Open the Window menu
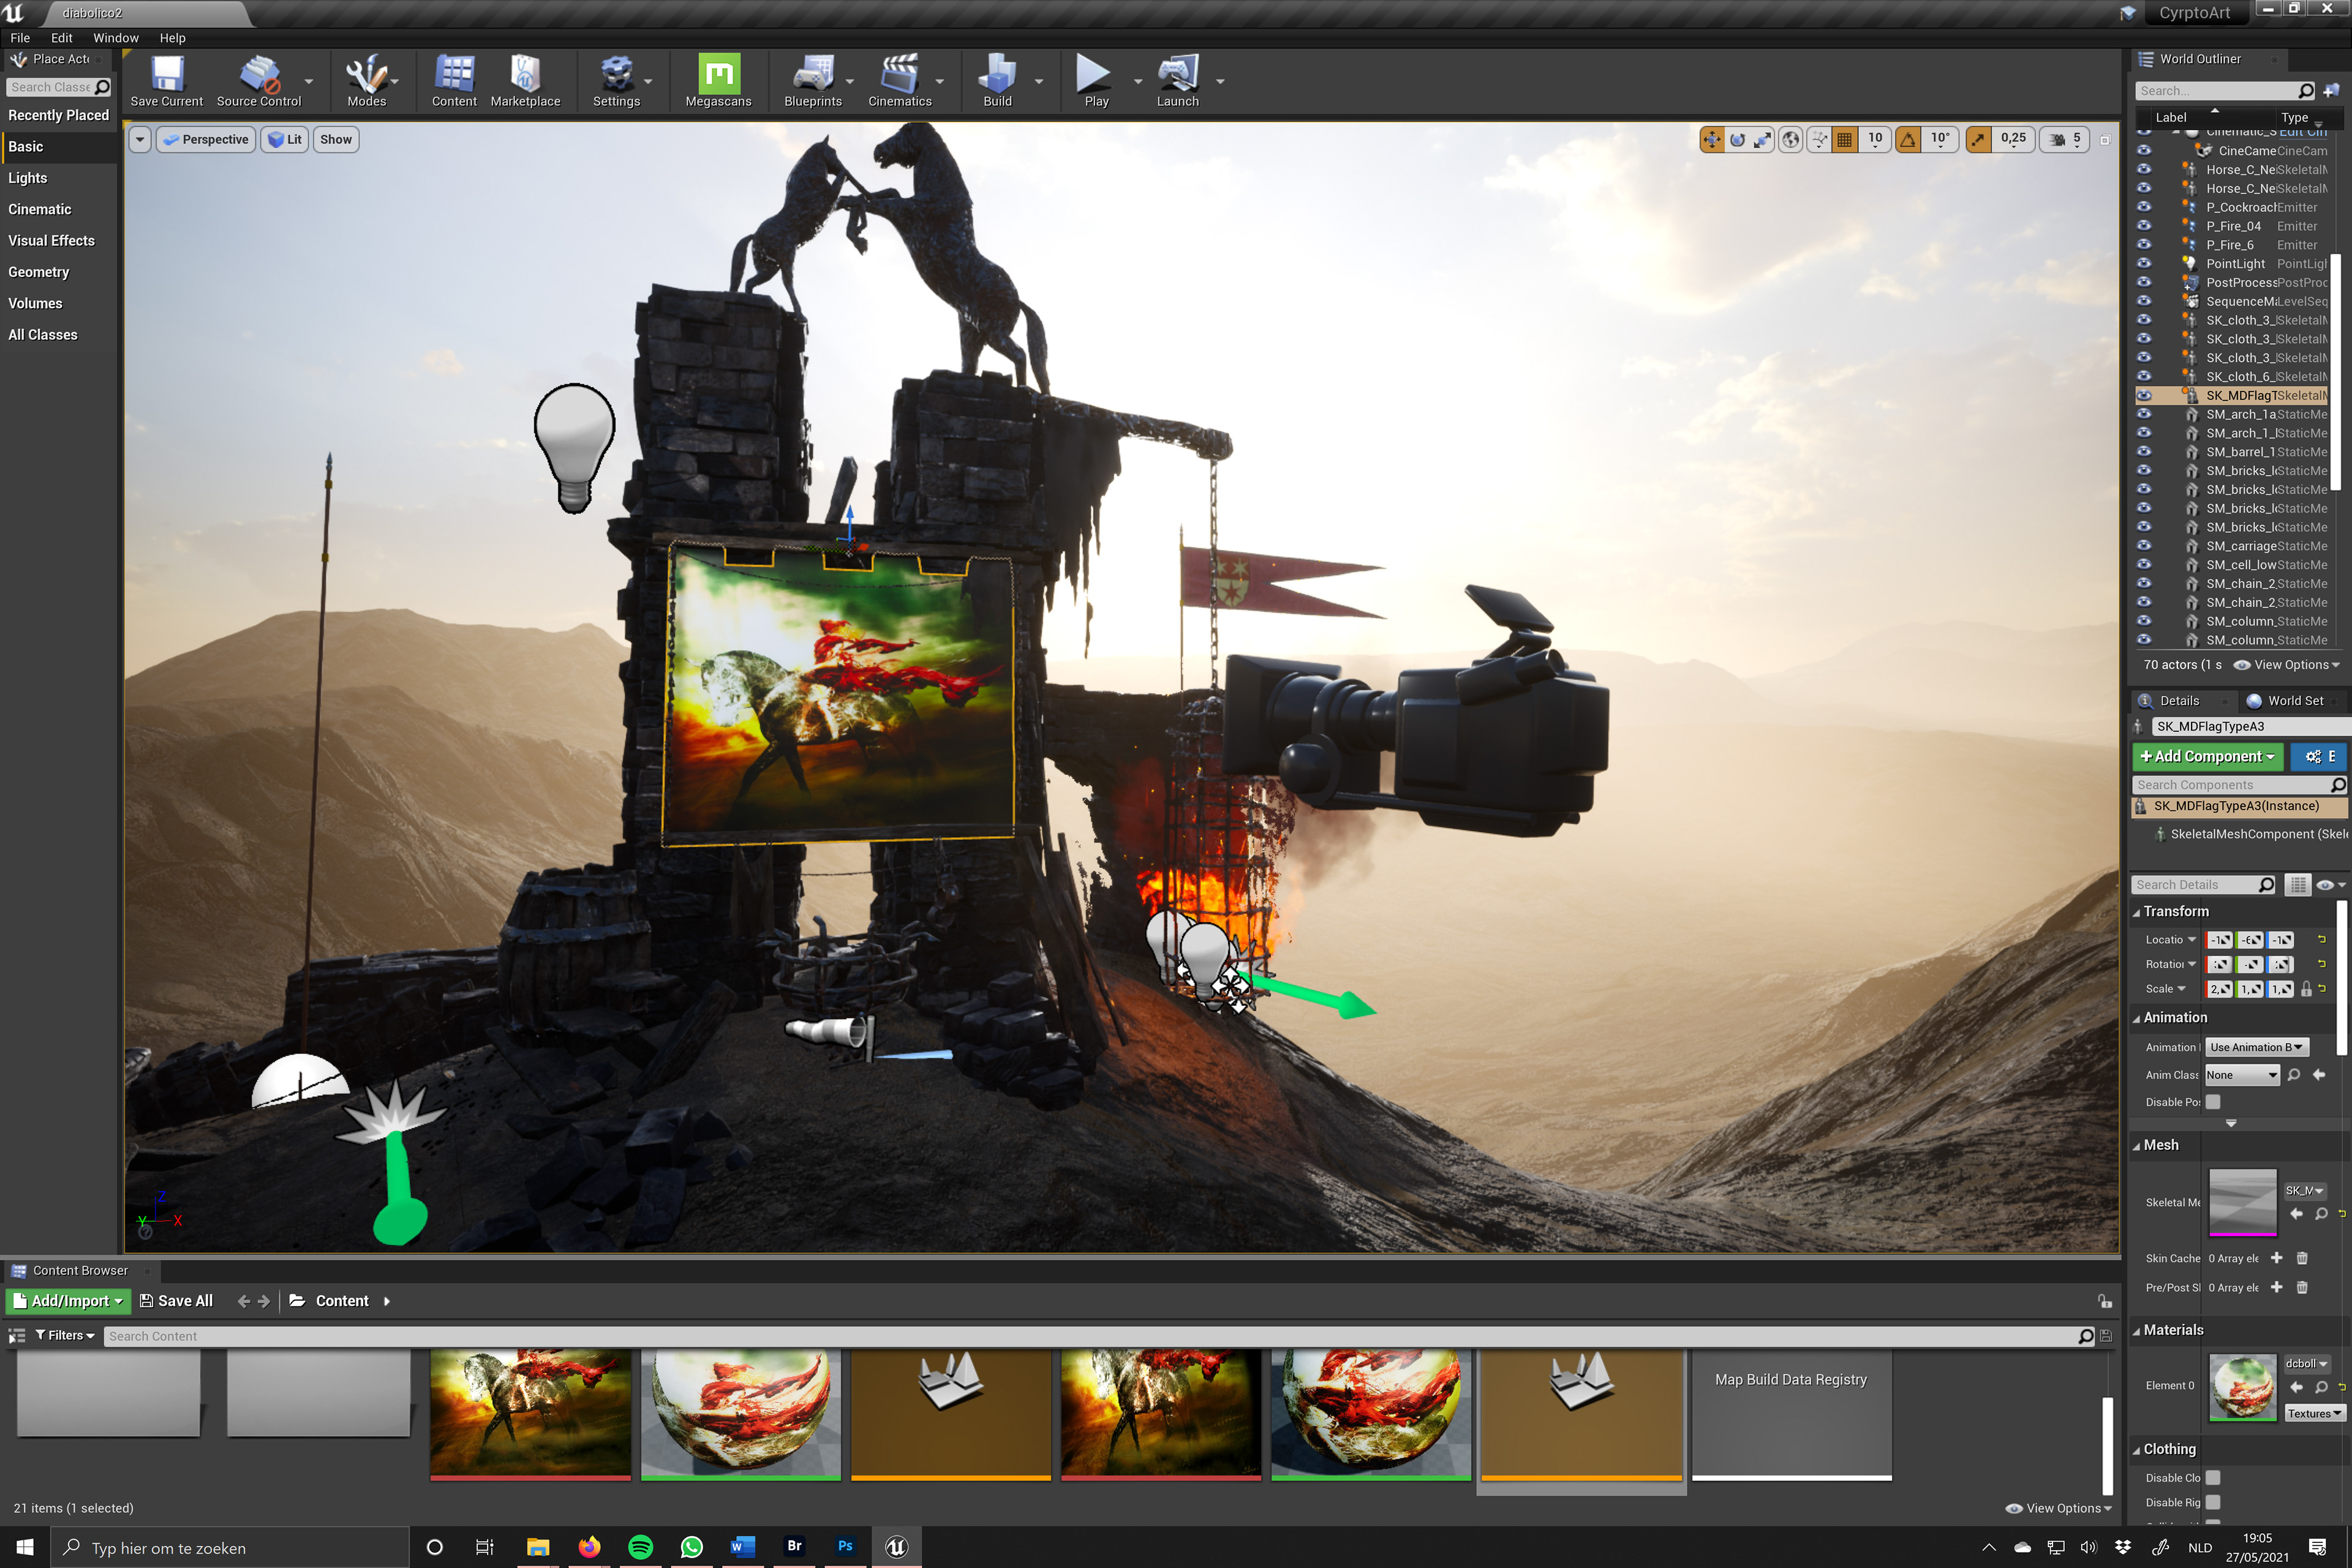 116,38
